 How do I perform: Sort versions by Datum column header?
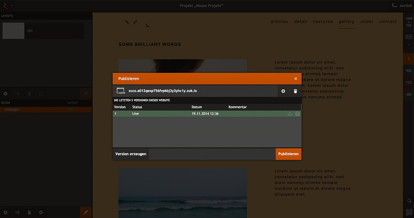[x=197, y=107]
